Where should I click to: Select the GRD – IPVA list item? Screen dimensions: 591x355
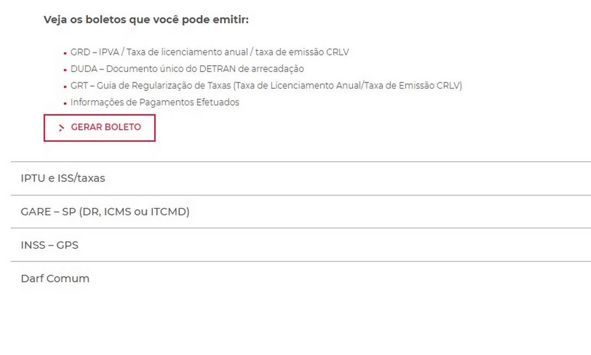[210, 52]
